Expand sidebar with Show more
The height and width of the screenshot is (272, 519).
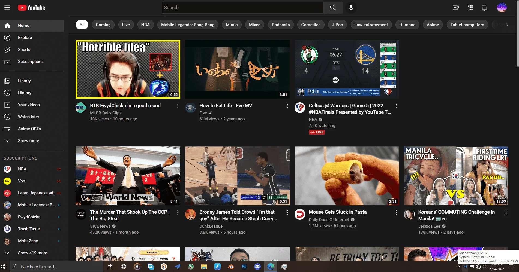click(x=32, y=141)
